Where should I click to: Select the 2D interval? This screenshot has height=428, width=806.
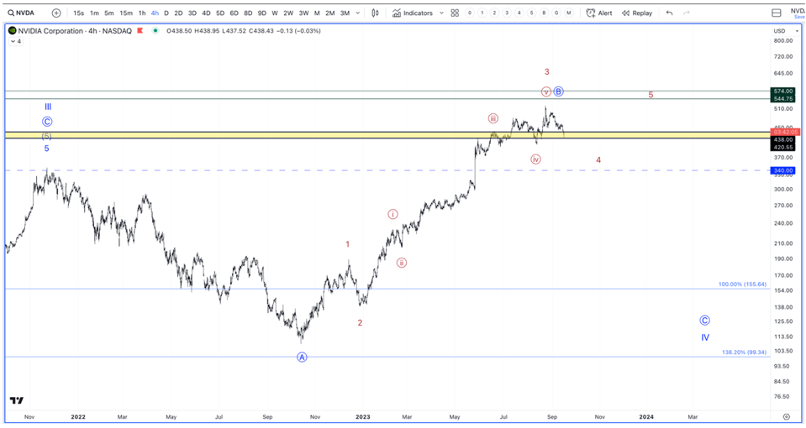pyautogui.click(x=178, y=13)
